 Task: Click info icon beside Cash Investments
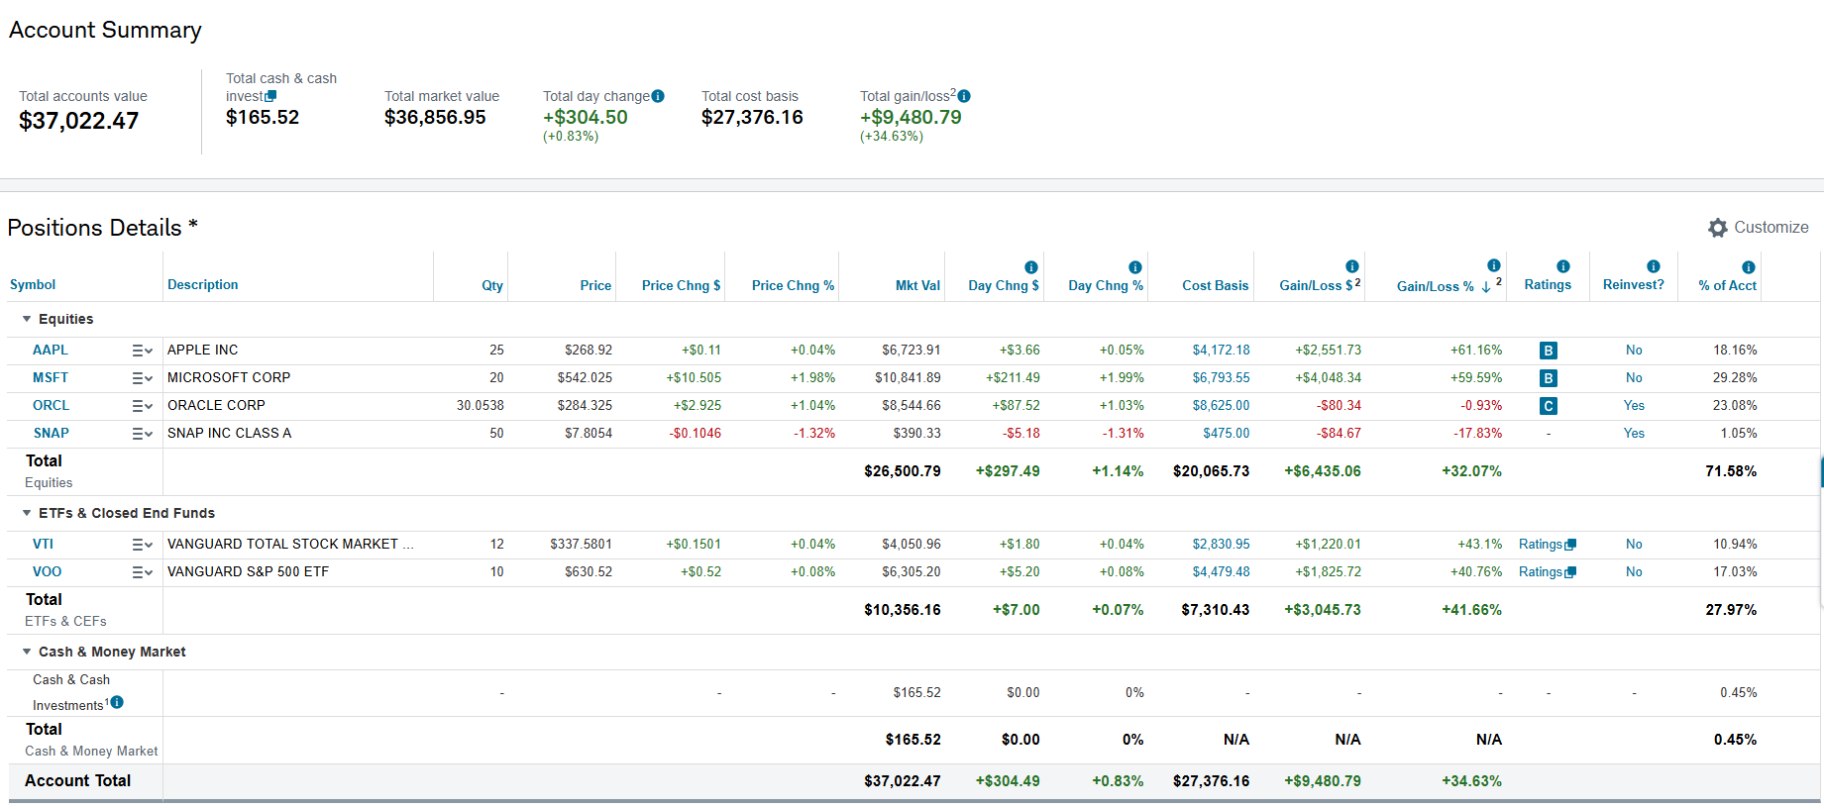coord(117,702)
